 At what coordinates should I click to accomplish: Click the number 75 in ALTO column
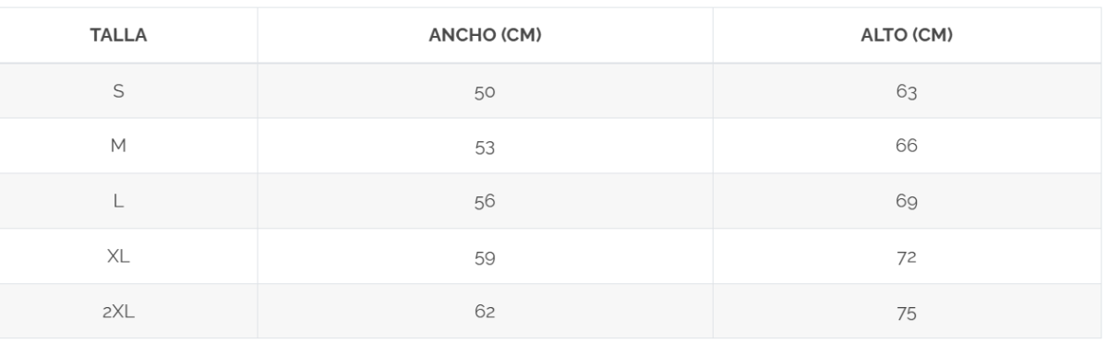coord(906,313)
